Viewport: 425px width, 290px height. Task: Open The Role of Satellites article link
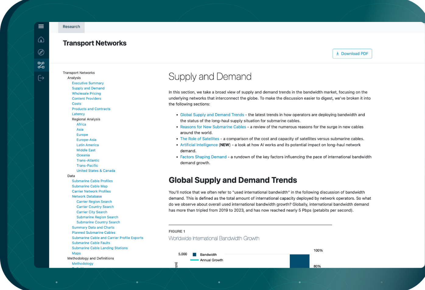199,139
